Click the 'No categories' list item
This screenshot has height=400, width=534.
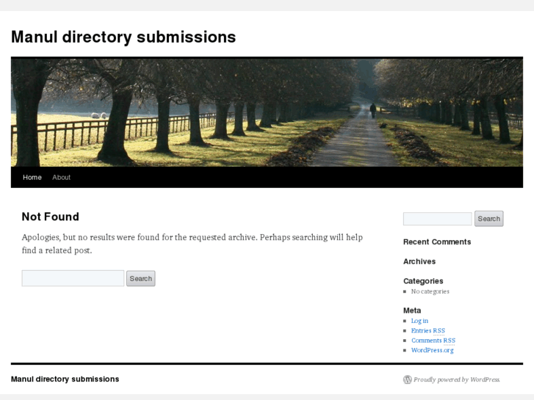tap(430, 291)
